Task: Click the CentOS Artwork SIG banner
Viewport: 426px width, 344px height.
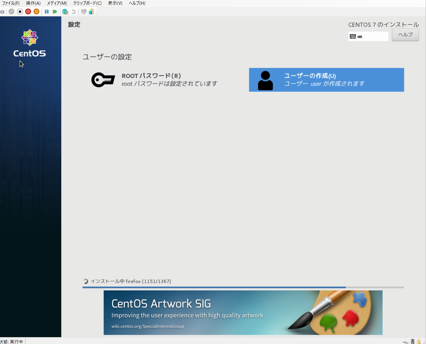Action: click(x=243, y=312)
